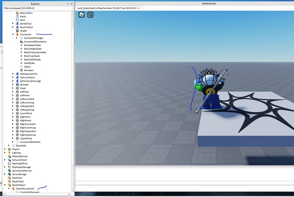Viewport: 294px width, 197px height.
Task: Click the Humanoid icon in Explorer
Action: point(17,34)
